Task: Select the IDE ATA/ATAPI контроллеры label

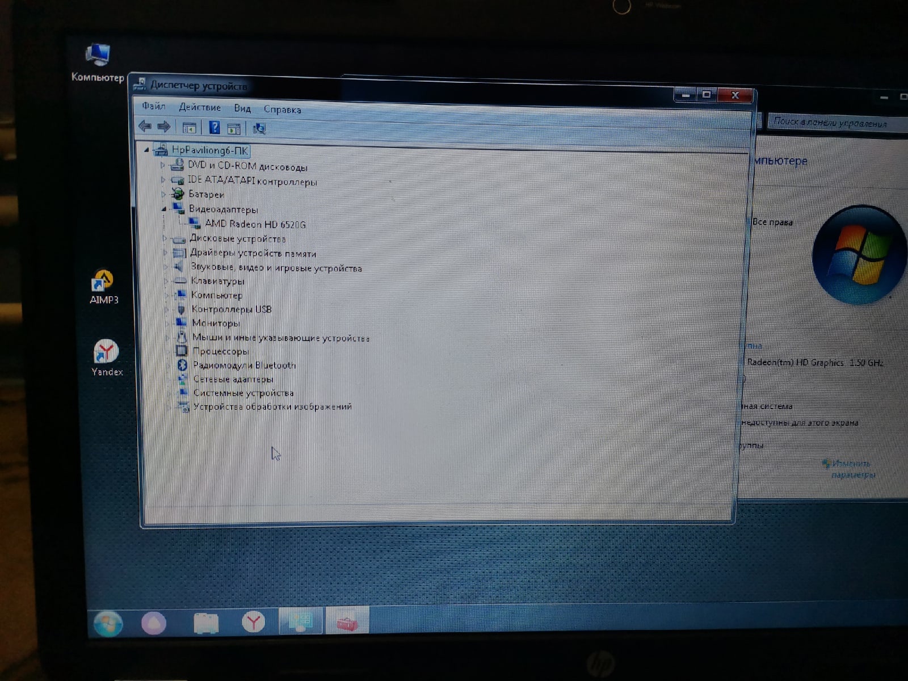Action: [x=252, y=182]
